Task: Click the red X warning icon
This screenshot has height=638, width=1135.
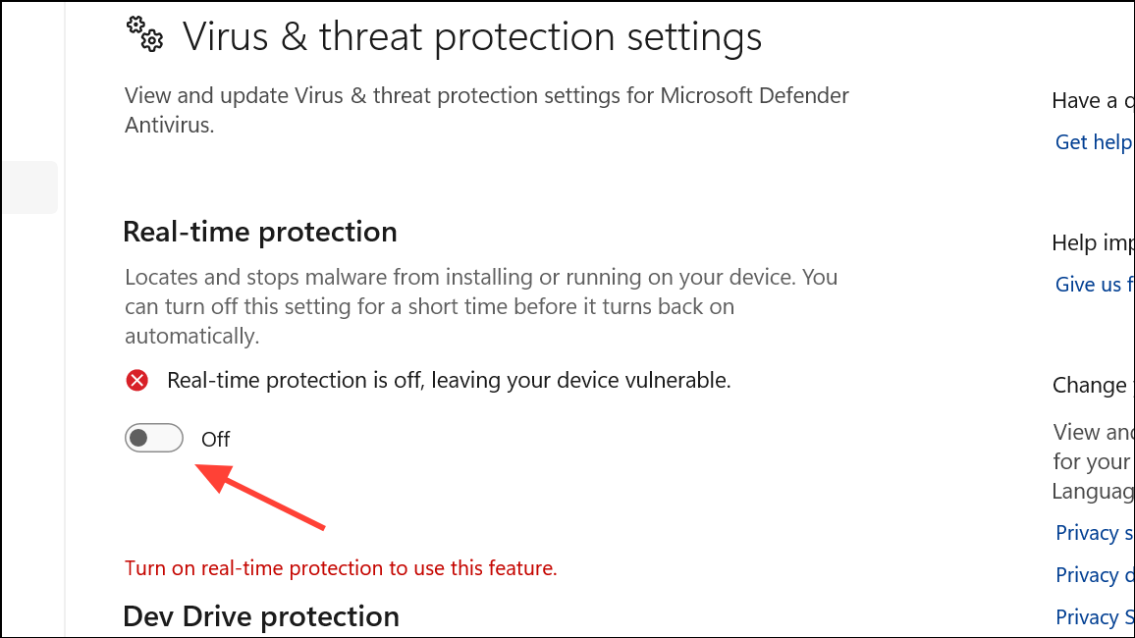Action: (x=136, y=380)
